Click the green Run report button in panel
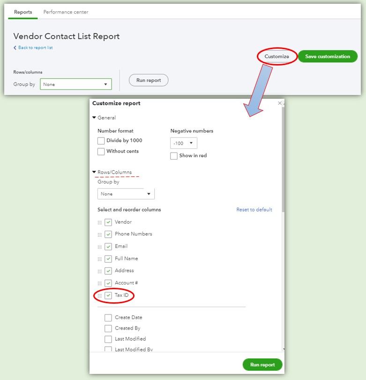 pos(262,365)
